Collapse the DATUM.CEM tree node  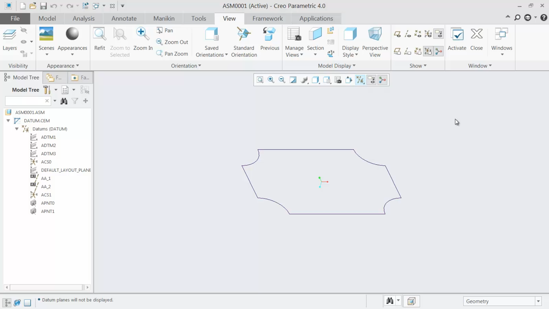8,121
